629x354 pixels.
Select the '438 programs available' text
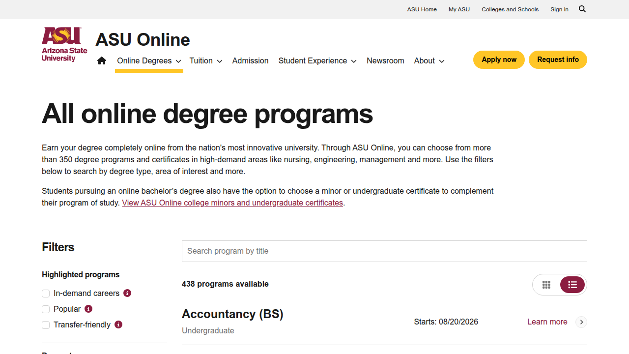(225, 284)
